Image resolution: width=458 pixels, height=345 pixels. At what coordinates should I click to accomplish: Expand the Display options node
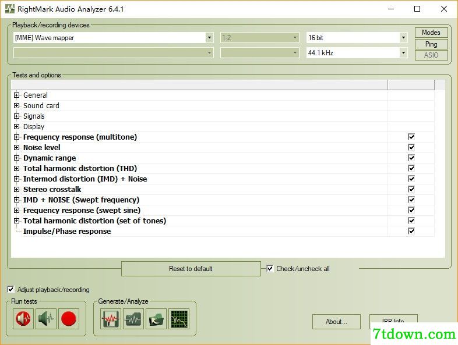click(x=17, y=127)
